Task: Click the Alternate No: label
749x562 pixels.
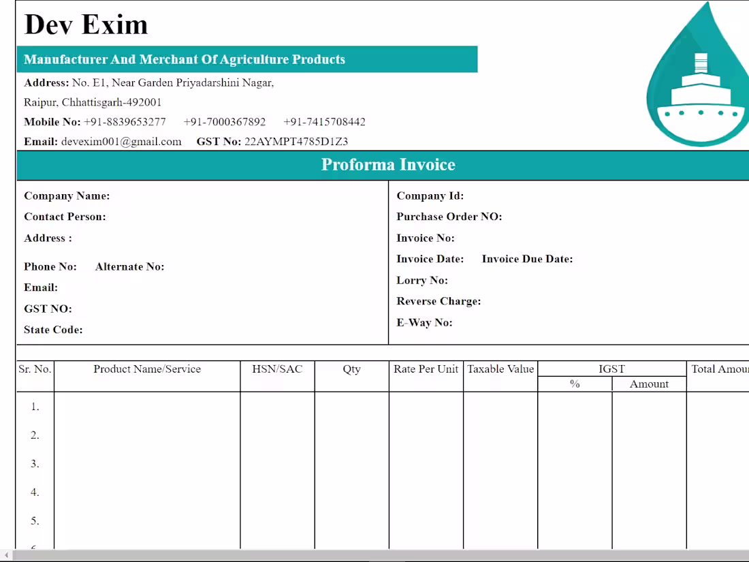Action: pyautogui.click(x=129, y=266)
